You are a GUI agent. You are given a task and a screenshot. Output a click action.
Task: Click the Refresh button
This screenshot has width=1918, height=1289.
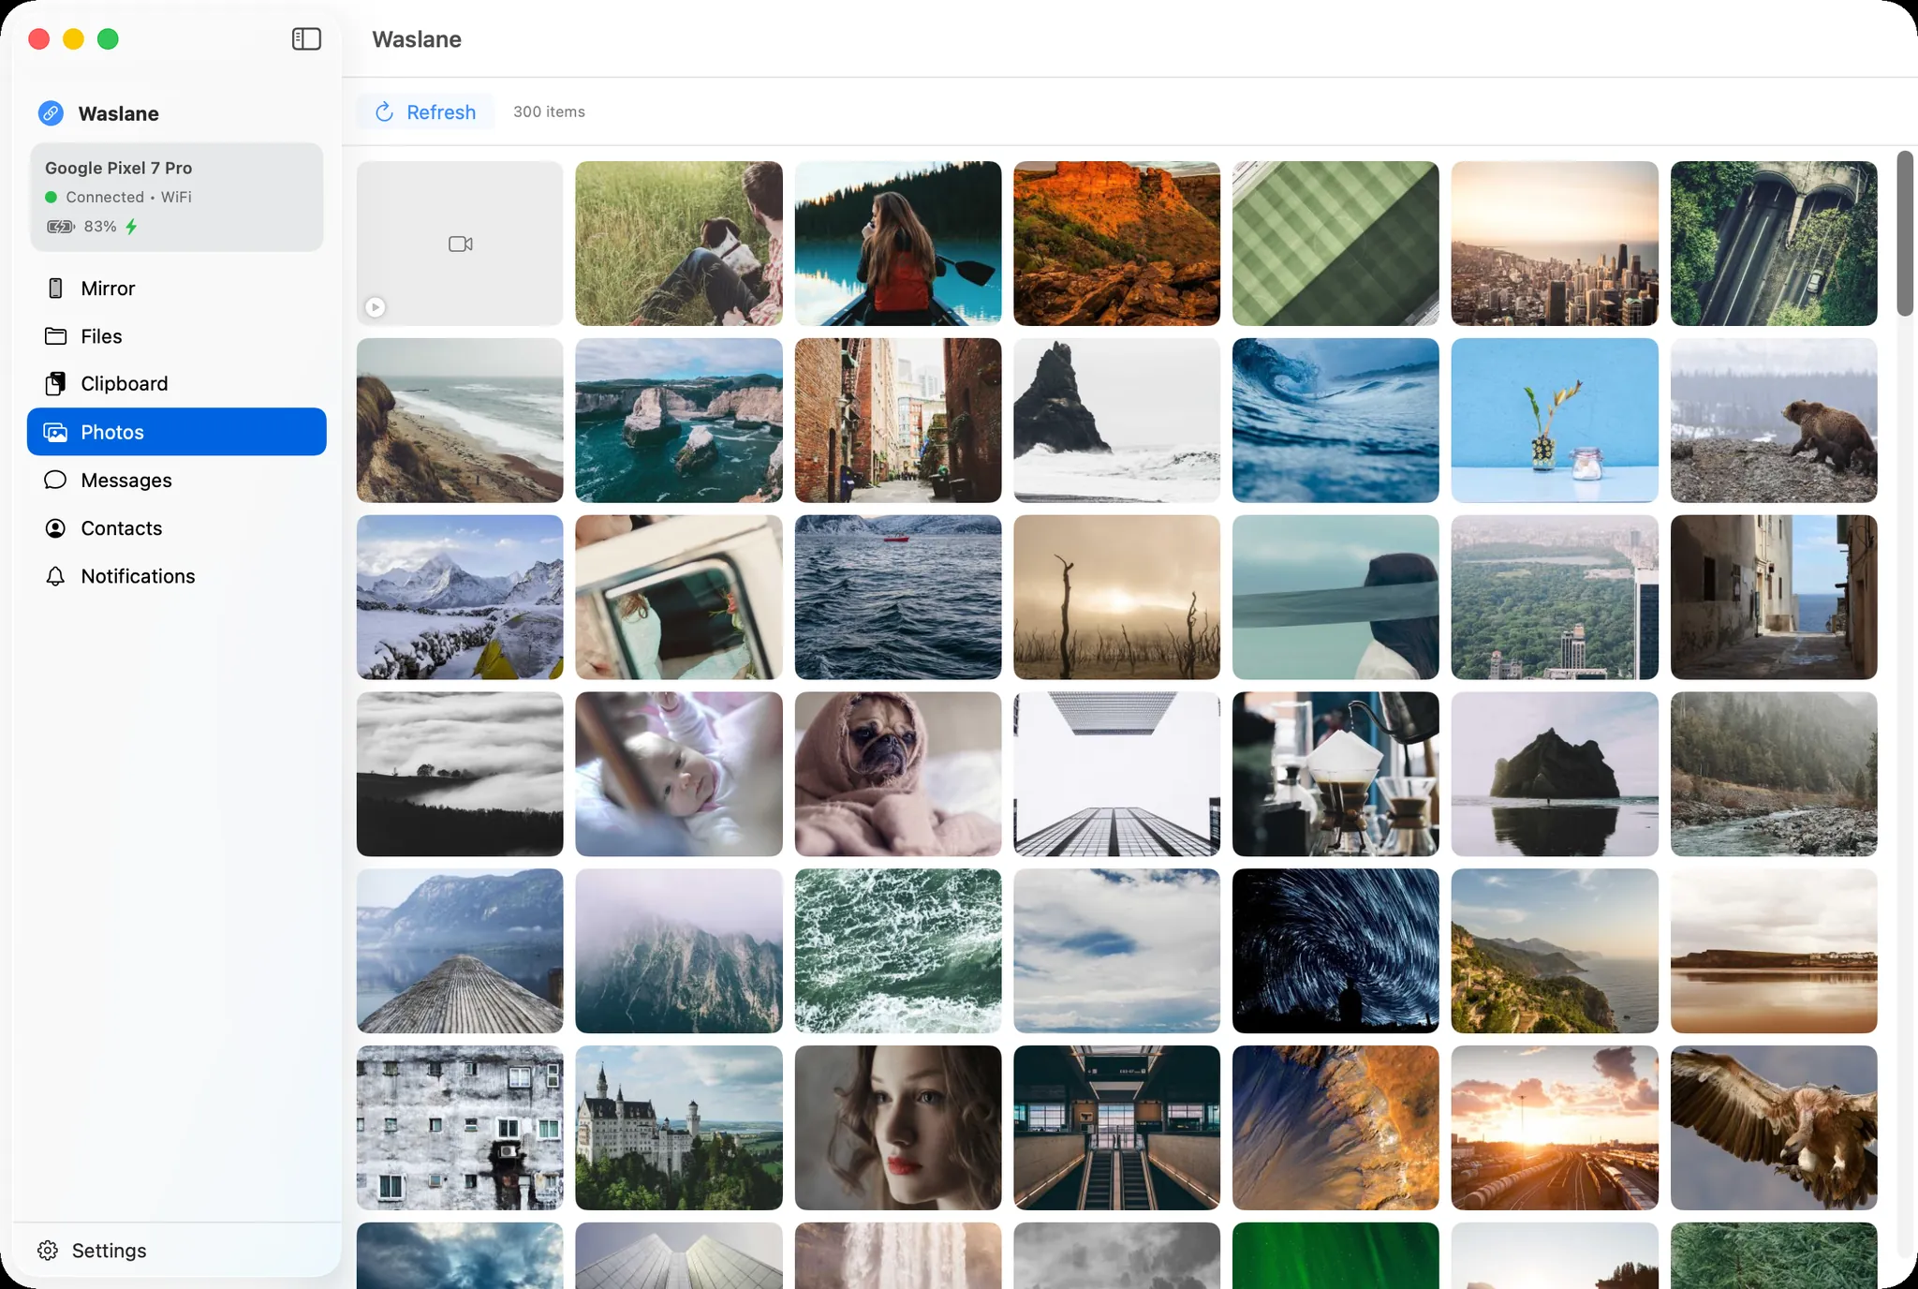click(x=425, y=111)
